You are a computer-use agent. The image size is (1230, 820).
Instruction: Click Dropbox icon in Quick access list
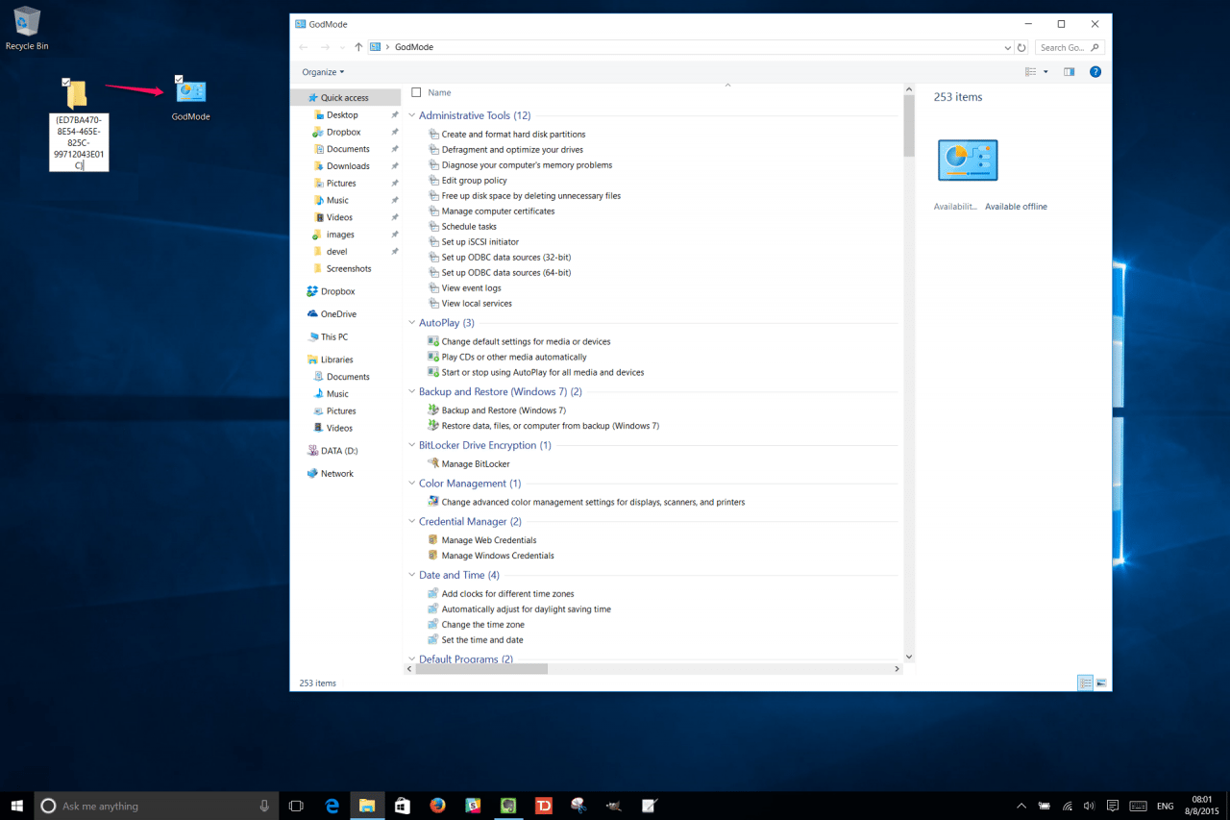click(318, 133)
